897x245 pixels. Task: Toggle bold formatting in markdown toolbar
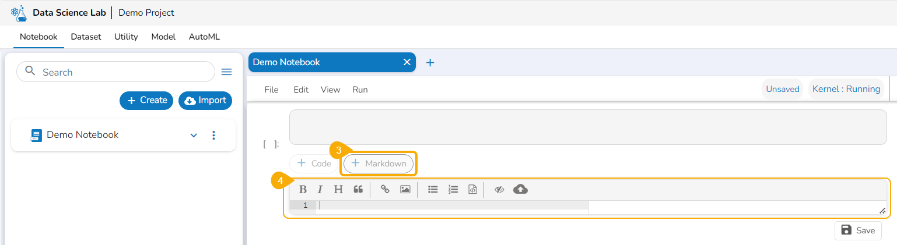click(x=303, y=189)
